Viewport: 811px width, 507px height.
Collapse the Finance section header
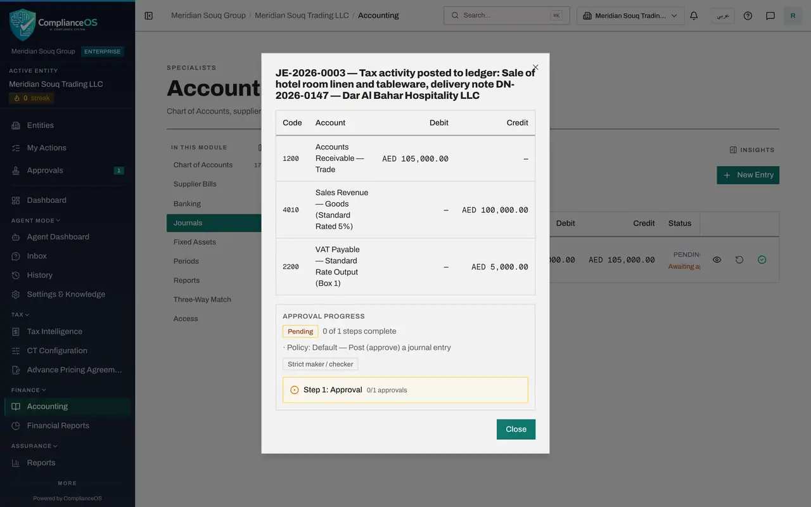pyautogui.click(x=29, y=390)
